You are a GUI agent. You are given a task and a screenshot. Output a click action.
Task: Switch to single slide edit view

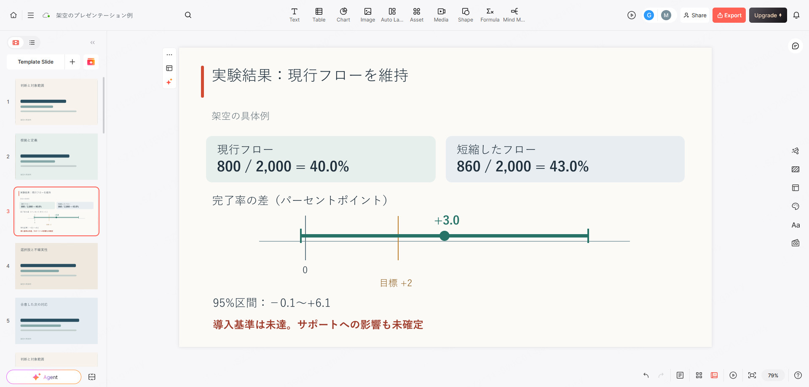coord(714,375)
